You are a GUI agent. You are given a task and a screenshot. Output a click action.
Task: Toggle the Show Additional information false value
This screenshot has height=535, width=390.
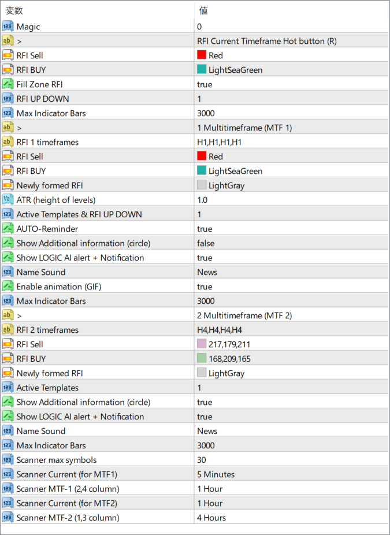(206, 243)
